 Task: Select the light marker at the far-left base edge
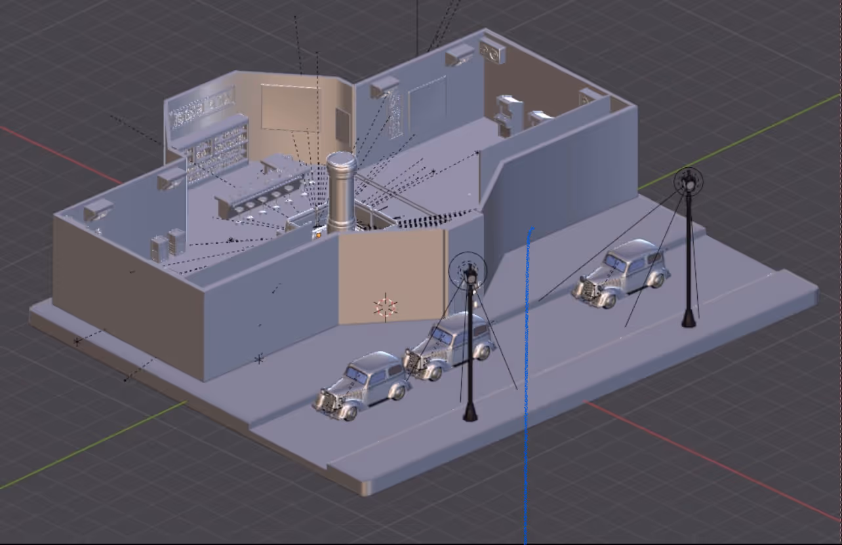pos(77,341)
